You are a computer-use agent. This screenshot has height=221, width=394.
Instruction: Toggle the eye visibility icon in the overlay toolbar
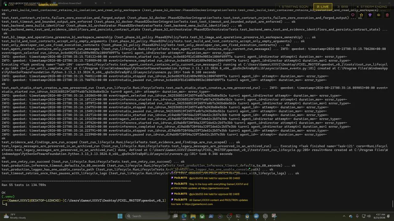[x=379, y=15]
